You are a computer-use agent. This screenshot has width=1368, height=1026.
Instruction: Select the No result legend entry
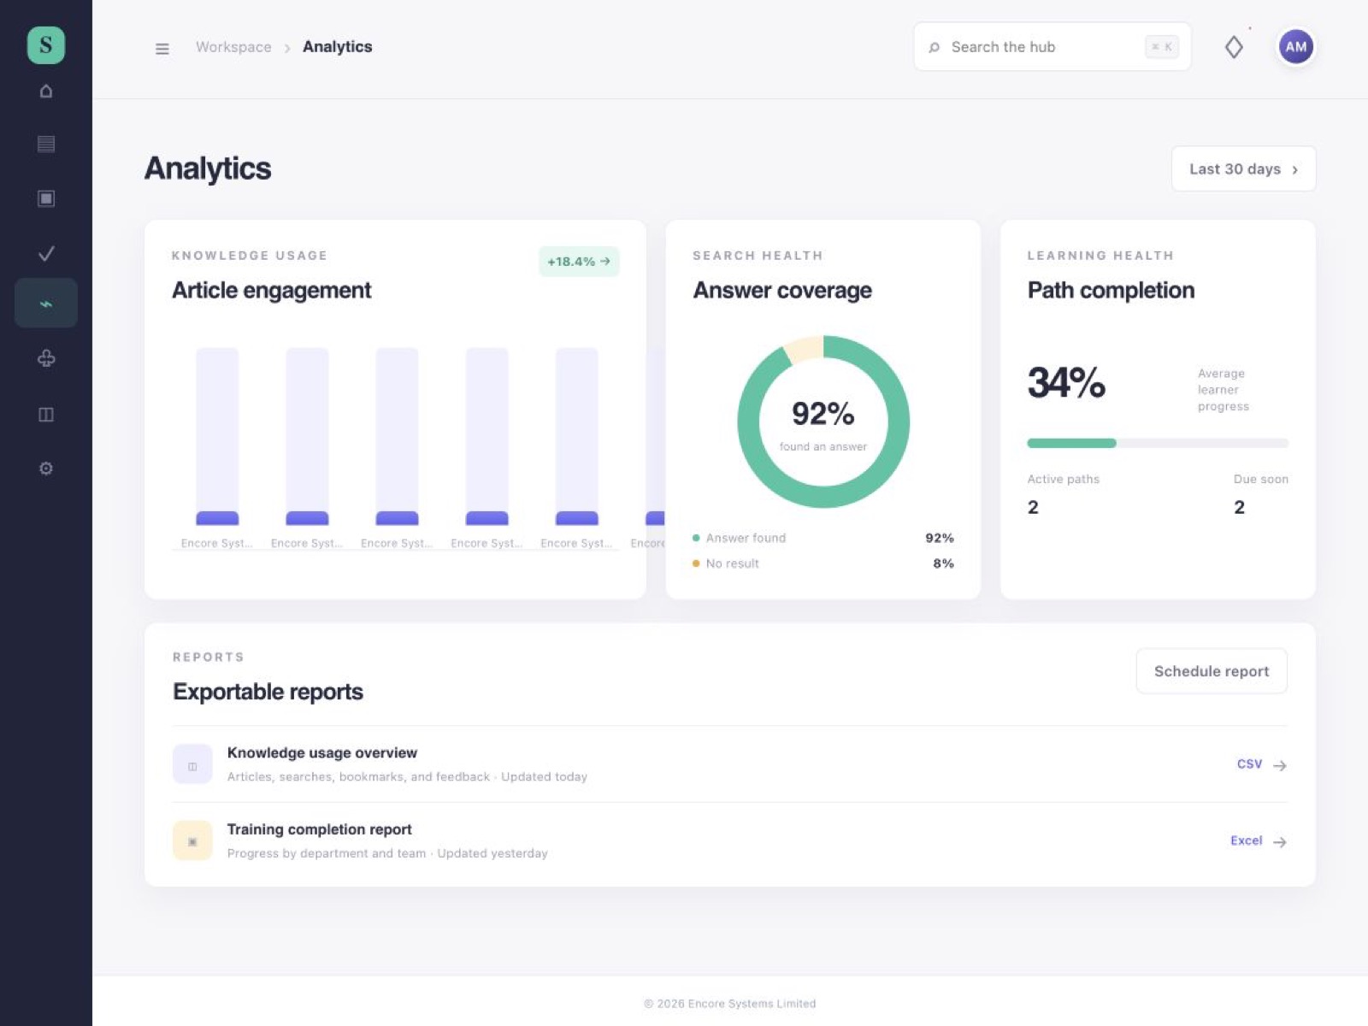[823, 563]
